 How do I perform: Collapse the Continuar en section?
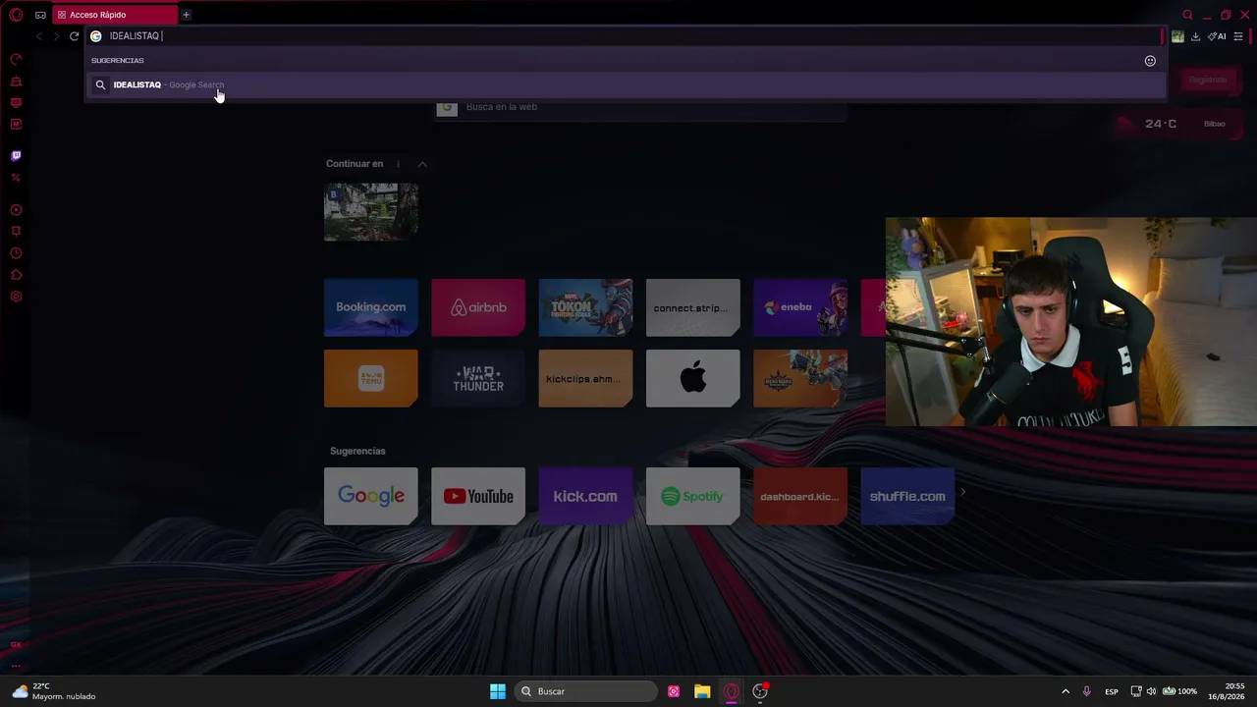pyautogui.click(x=422, y=164)
